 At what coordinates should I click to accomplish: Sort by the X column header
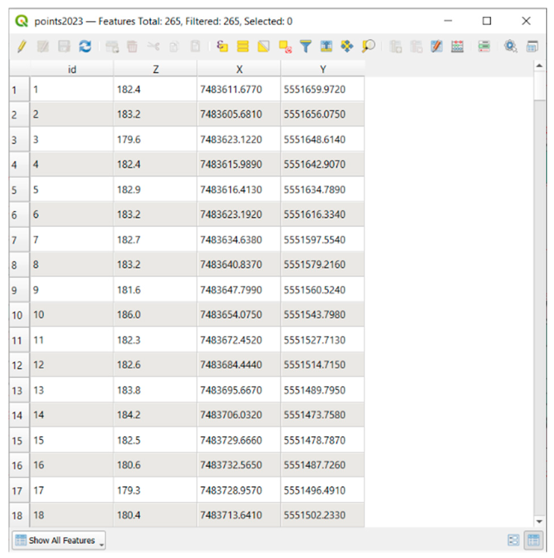[239, 69]
